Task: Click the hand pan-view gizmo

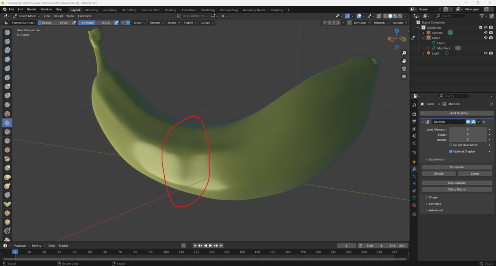Action: (404, 61)
